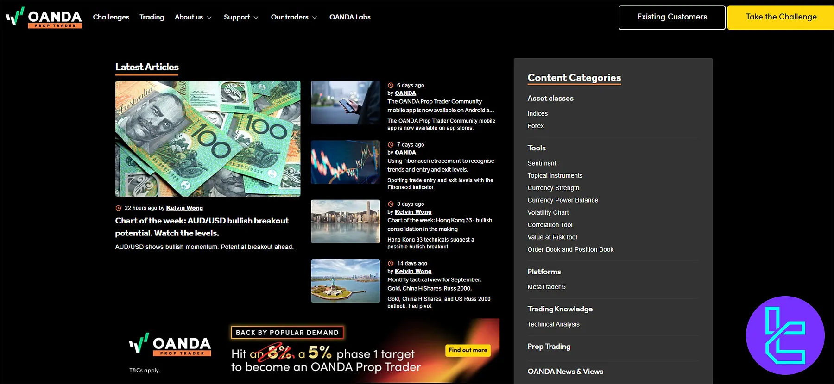Viewport: 834px width, 384px height.
Task: Open the MetaTrader 5 platform link
Action: (x=546, y=287)
